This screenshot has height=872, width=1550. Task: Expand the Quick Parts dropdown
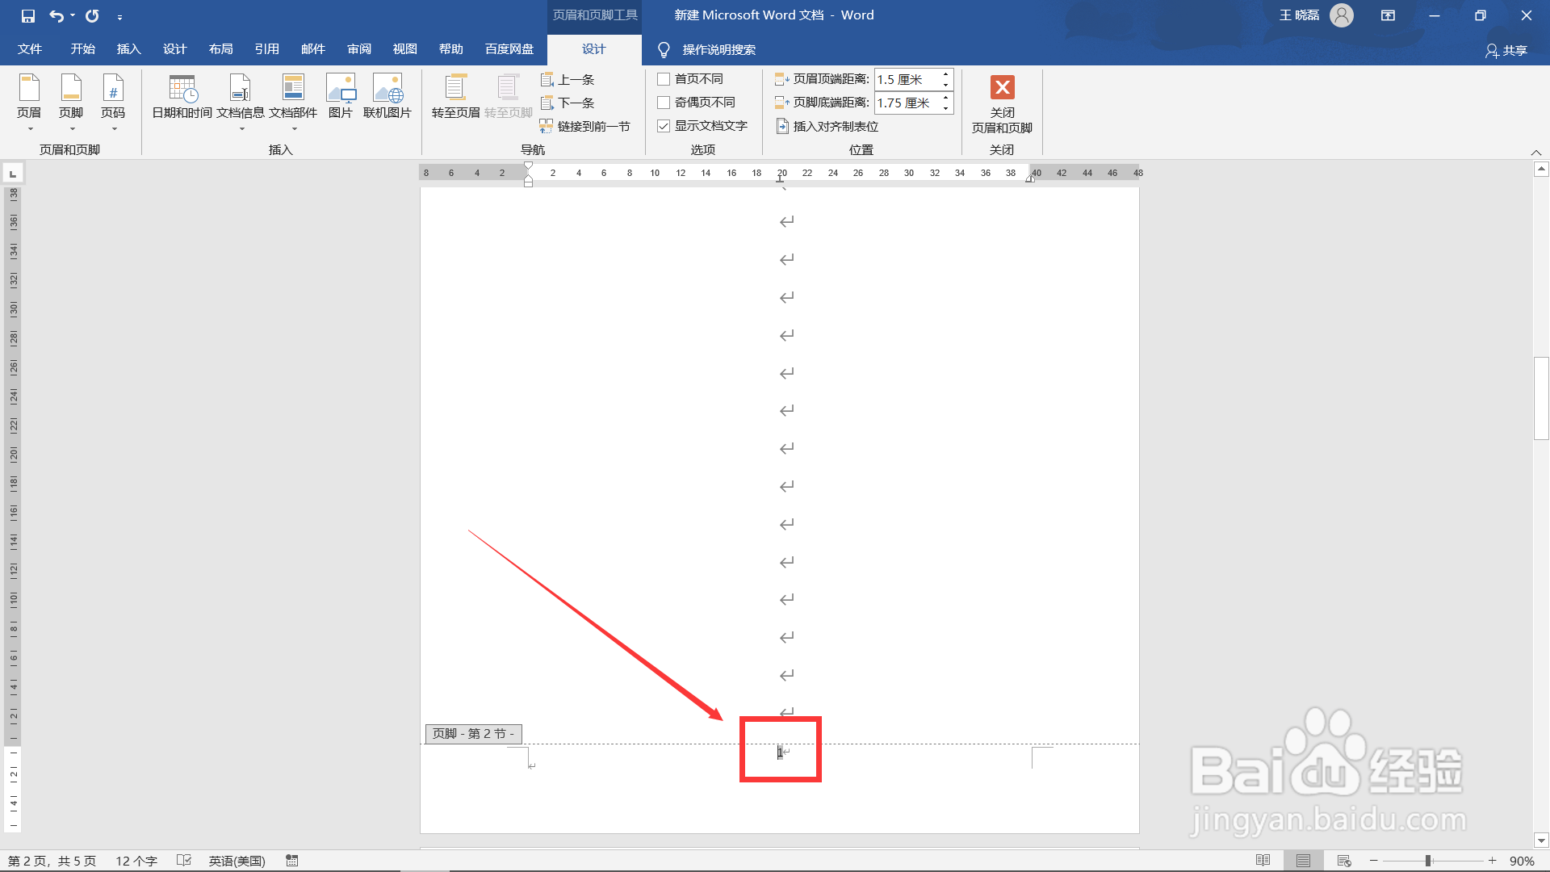click(x=293, y=103)
